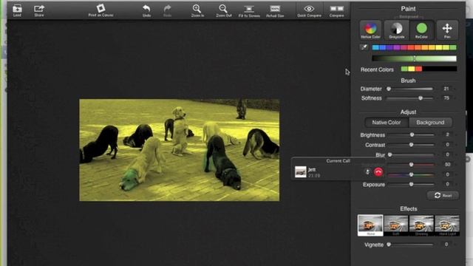
Task: Adjust the Brightness slider
Action: [x=412, y=134]
